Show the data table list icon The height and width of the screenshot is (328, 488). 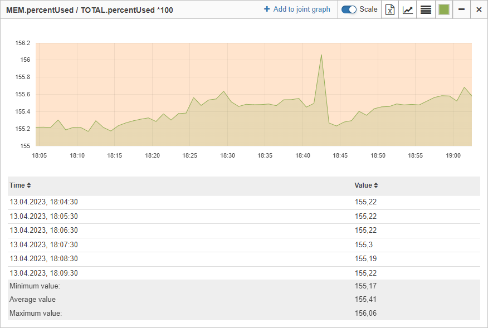tap(426, 9)
